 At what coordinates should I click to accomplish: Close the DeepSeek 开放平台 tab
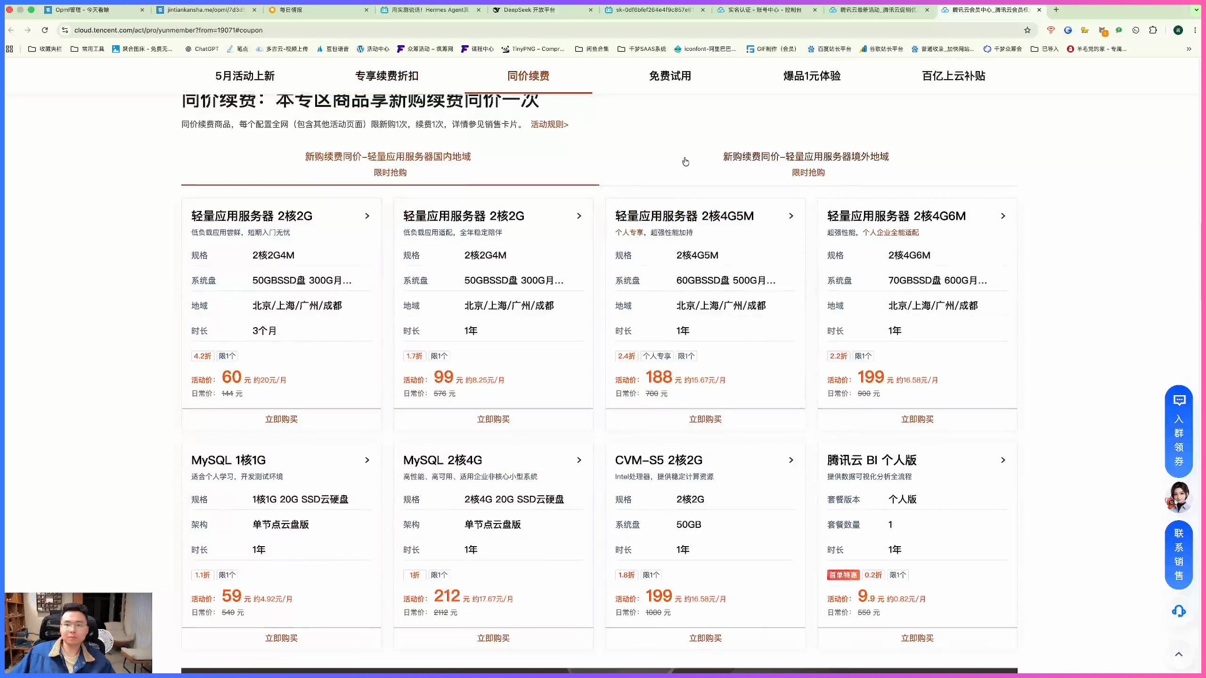coord(591,10)
